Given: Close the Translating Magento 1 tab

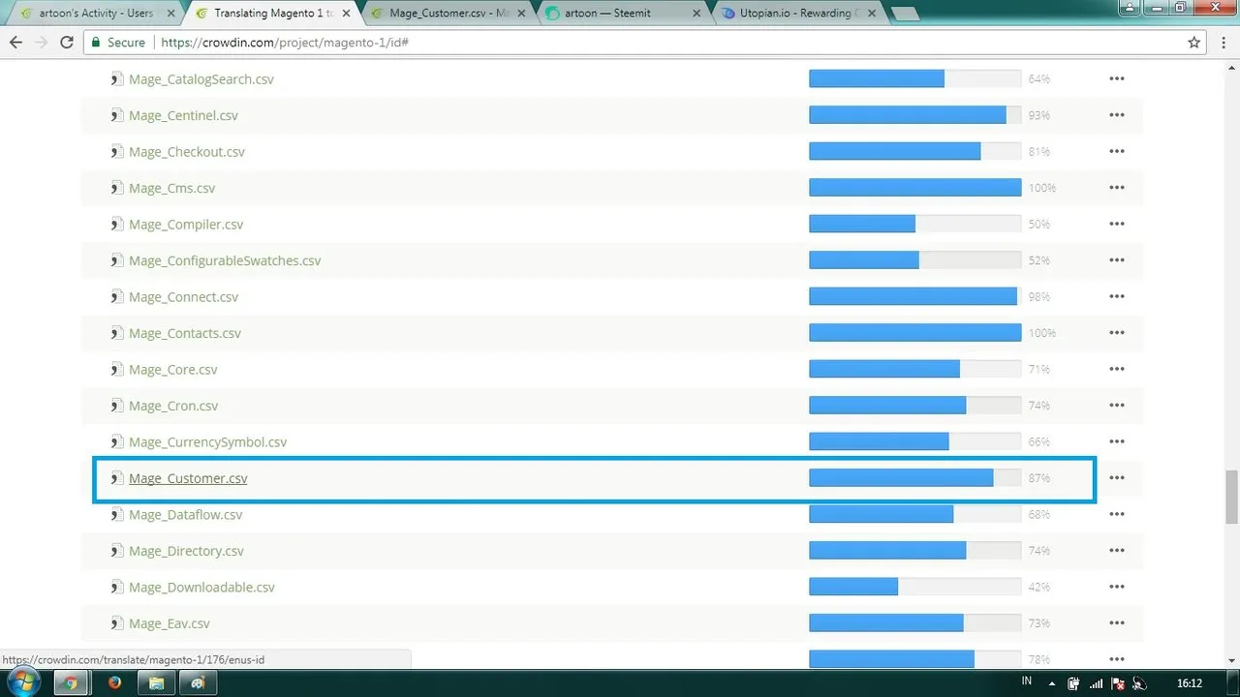Looking at the screenshot, I should click(x=344, y=14).
